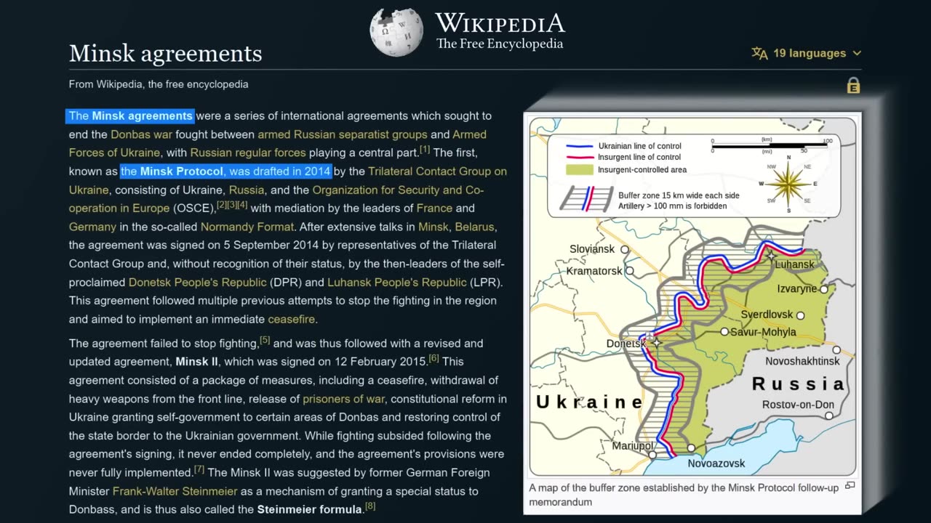931x523 pixels.
Task: Click the map caption text
Action: click(684, 495)
